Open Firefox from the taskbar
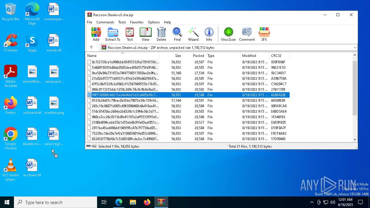Viewport: 370px width, 208px height. [147, 202]
